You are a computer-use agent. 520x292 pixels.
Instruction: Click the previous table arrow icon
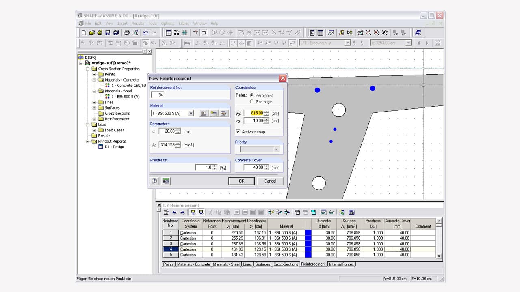174,212
